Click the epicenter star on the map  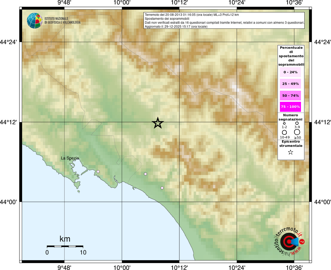[158, 123]
